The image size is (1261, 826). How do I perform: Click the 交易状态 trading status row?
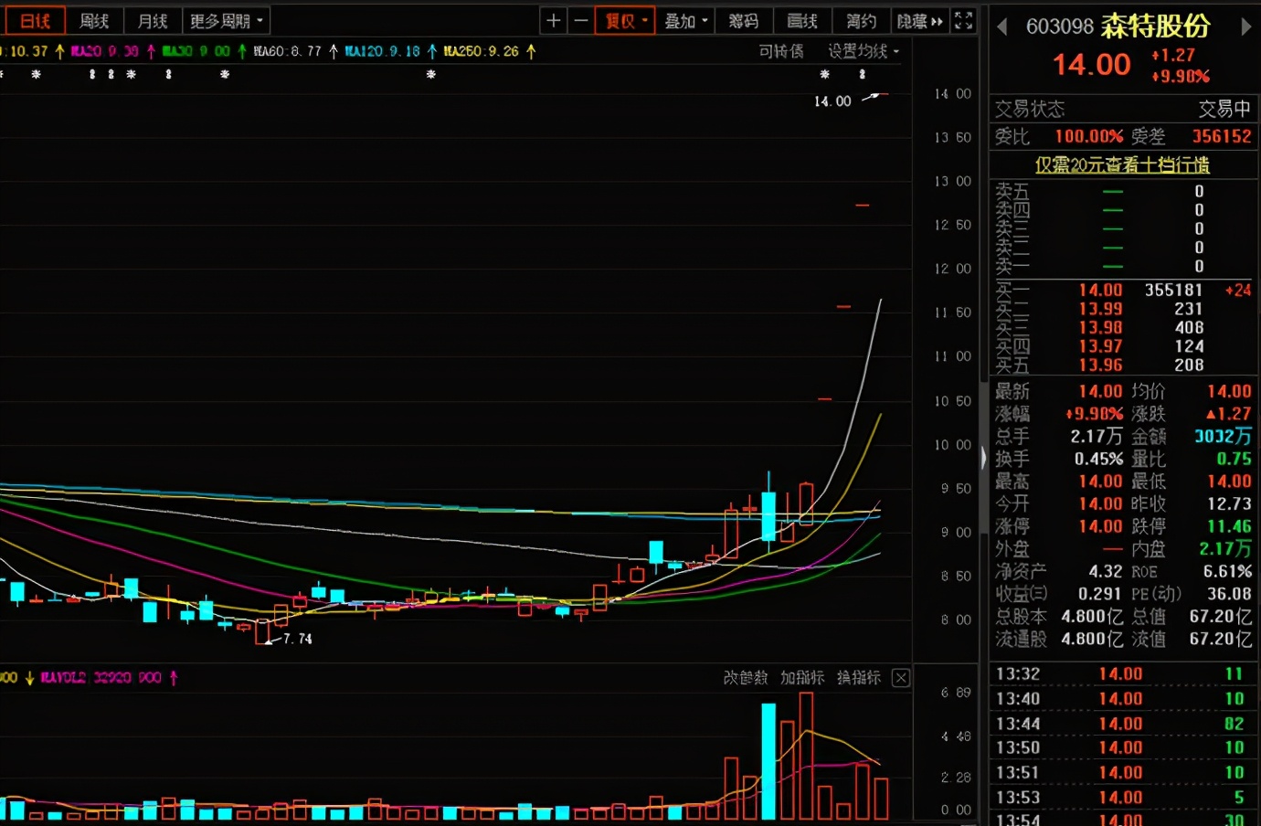coord(1123,109)
